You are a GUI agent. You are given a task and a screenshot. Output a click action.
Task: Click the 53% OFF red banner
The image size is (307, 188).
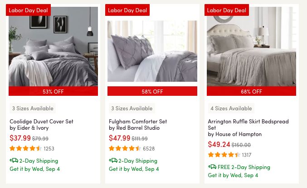click(x=53, y=91)
